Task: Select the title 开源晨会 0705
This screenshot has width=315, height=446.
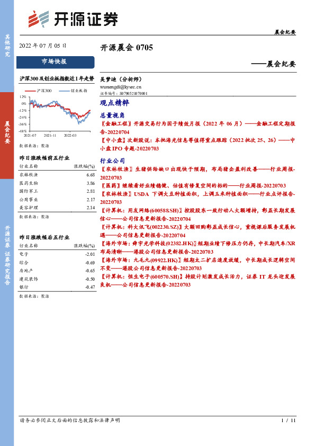Action: [x=127, y=48]
